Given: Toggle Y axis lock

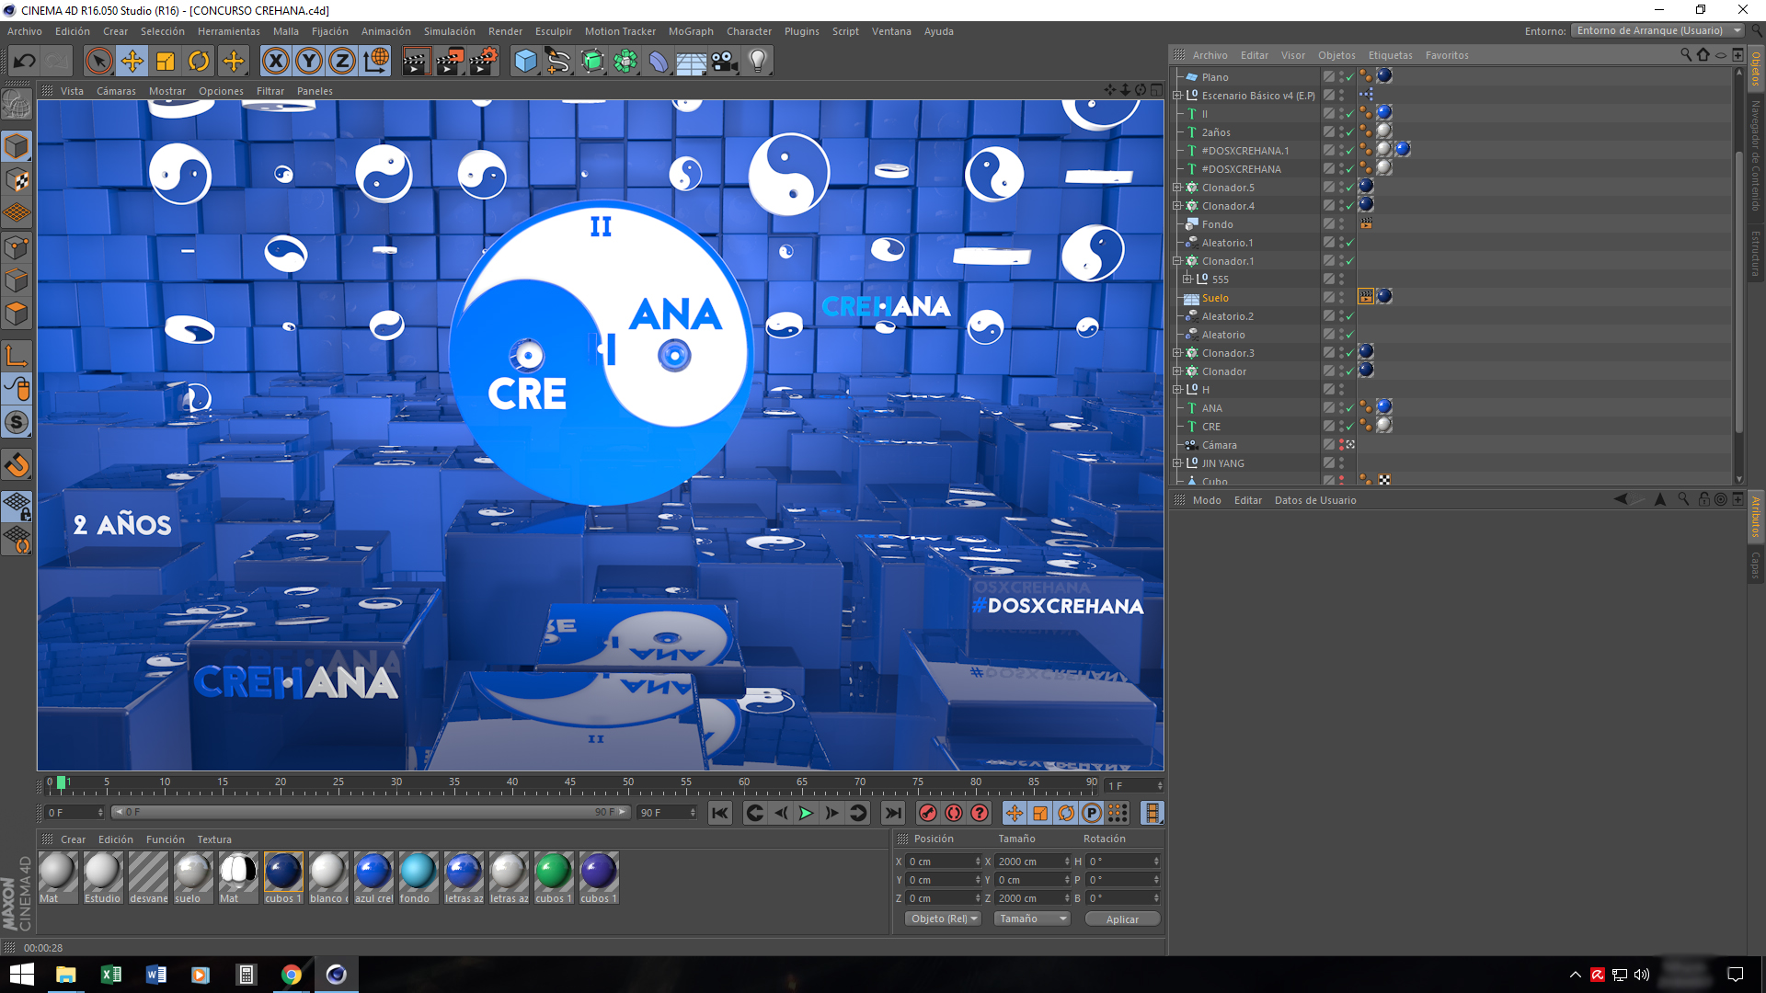Looking at the screenshot, I should click(x=309, y=62).
